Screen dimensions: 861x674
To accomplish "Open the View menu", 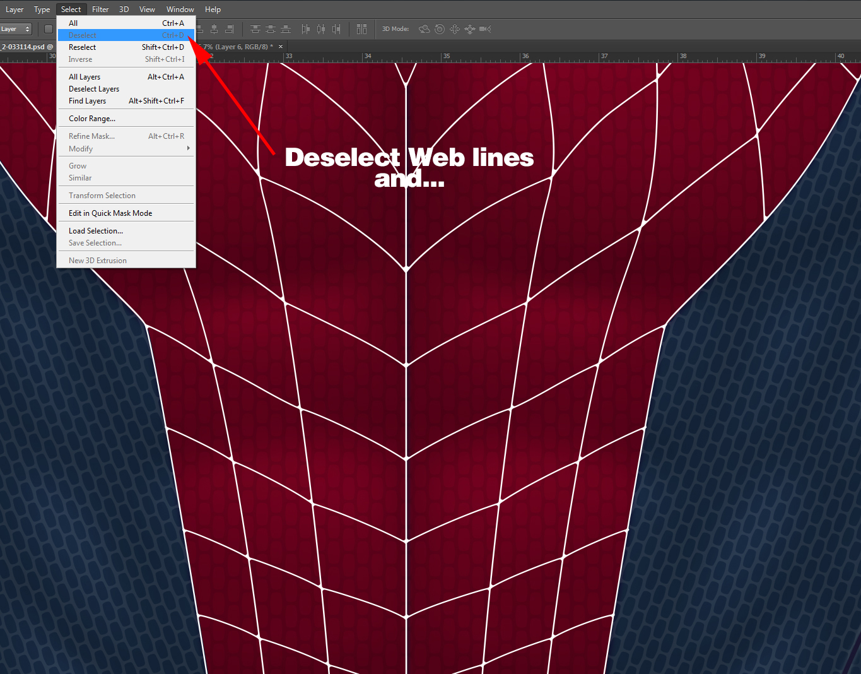I will pyautogui.click(x=147, y=9).
